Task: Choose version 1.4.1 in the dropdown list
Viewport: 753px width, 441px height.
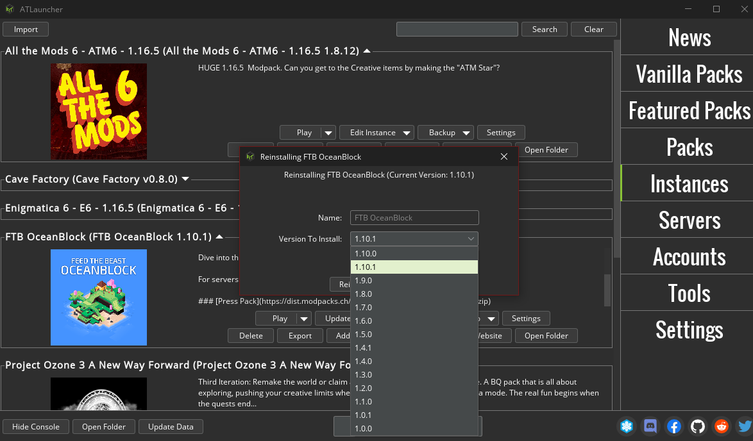Action: [414, 347]
